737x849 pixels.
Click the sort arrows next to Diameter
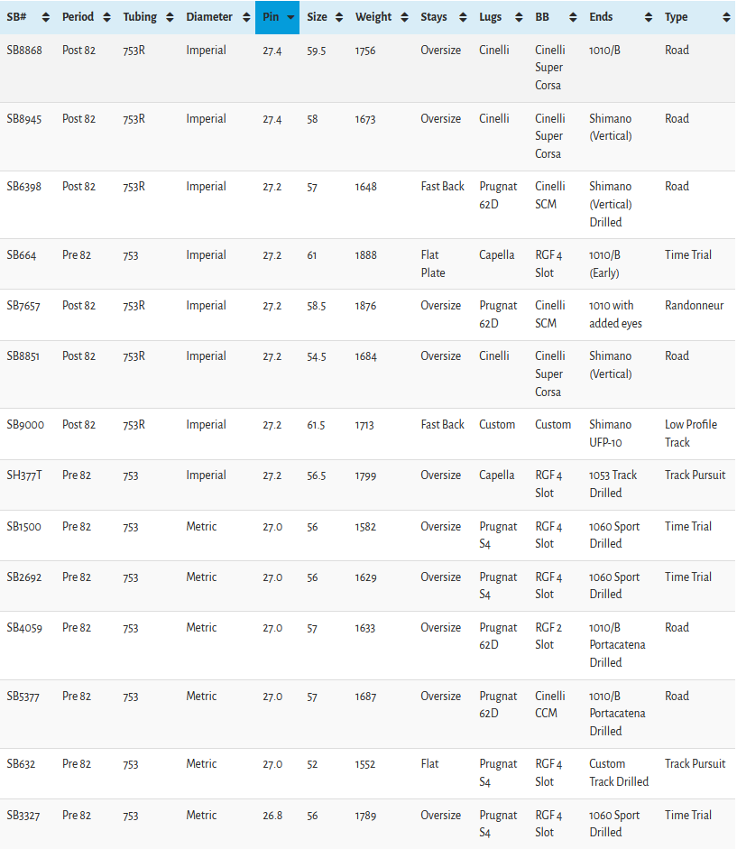[246, 17]
